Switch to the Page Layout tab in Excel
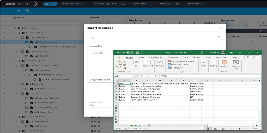Screen dimensions: 267x133 pos(156,57)
